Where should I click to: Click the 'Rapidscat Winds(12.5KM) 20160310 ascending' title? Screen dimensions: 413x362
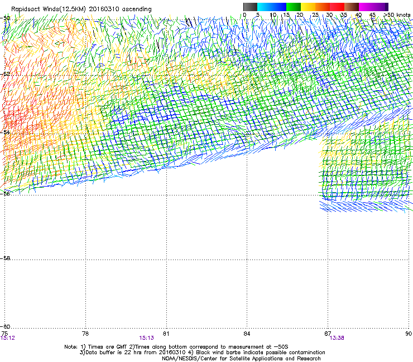click(81, 9)
